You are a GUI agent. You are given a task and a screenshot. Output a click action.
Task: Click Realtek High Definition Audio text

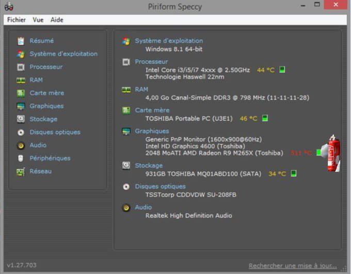coord(189,216)
